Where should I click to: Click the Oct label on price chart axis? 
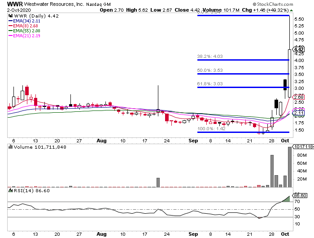(285, 141)
